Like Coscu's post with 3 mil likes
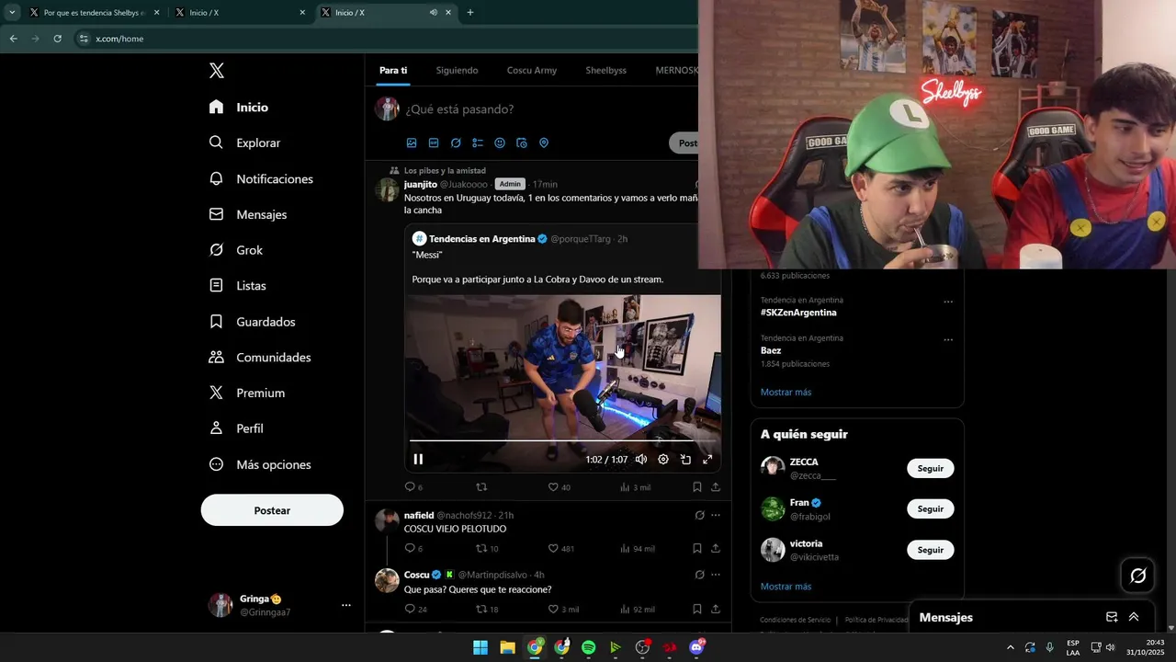1176x662 pixels. pyautogui.click(x=553, y=609)
